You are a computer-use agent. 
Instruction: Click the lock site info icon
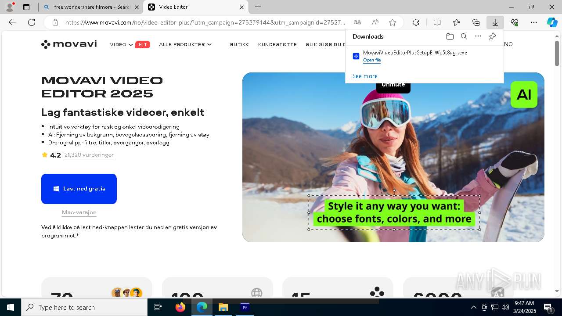[x=55, y=22]
